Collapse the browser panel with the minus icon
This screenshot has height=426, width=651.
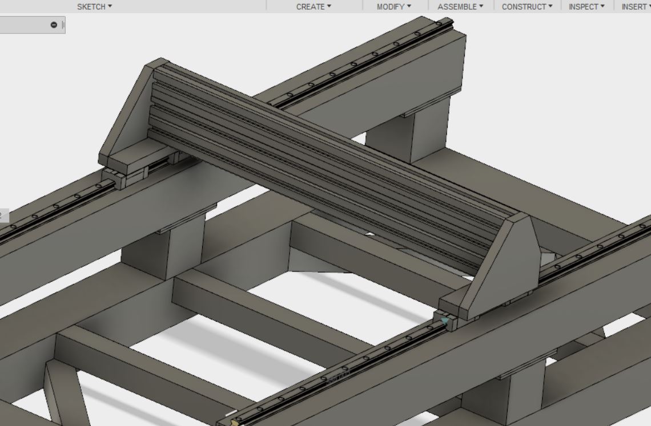pyautogui.click(x=54, y=25)
